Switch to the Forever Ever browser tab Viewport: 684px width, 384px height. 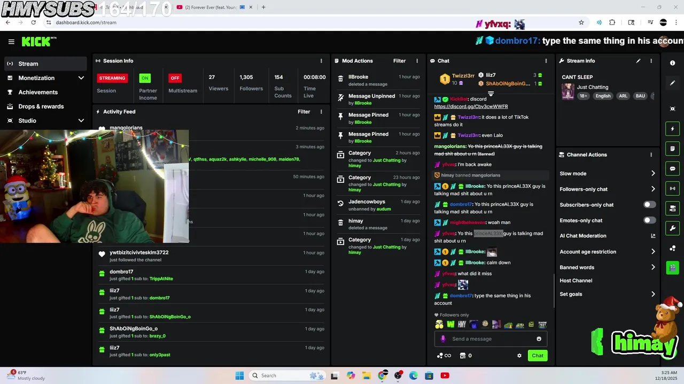coord(211,7)
